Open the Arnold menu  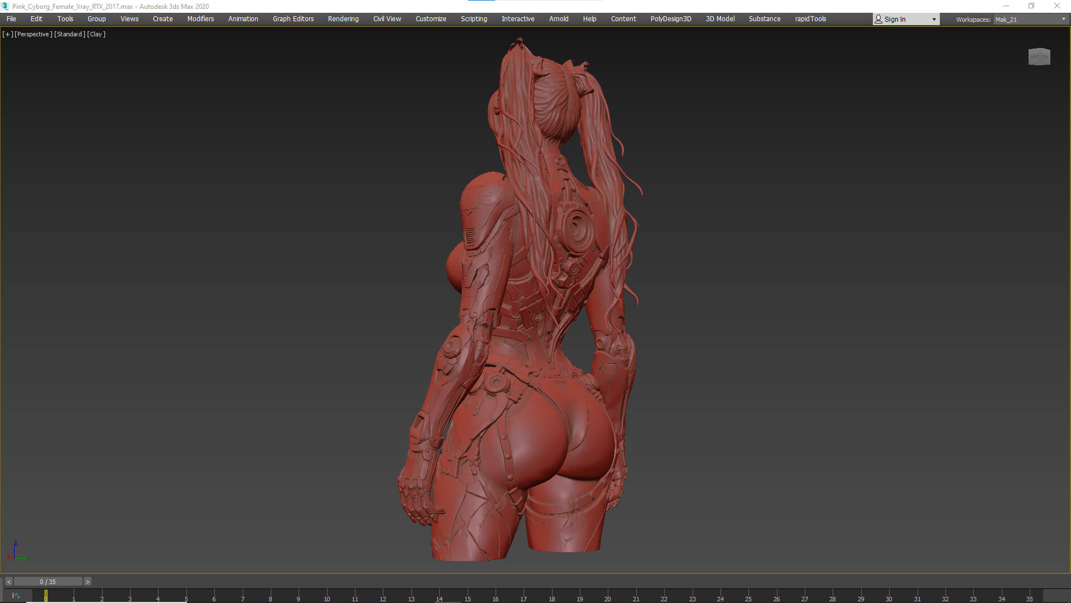(x=559, y=19)
